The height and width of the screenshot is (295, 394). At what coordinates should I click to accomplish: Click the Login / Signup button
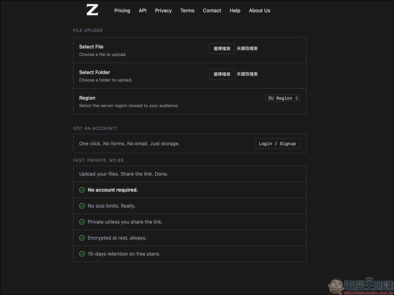coord(277,143)
